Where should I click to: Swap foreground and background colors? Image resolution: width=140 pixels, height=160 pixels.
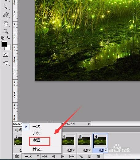tap(8, 38)
